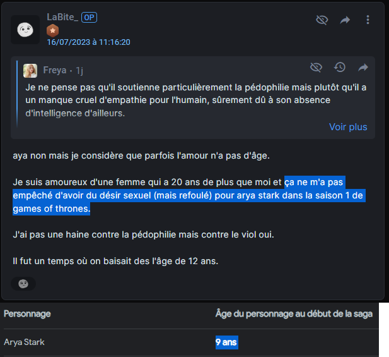Viewport: 389px width, 357px height.
Task: Click the Âge du personnage column header
Action: tap(294, 314)
